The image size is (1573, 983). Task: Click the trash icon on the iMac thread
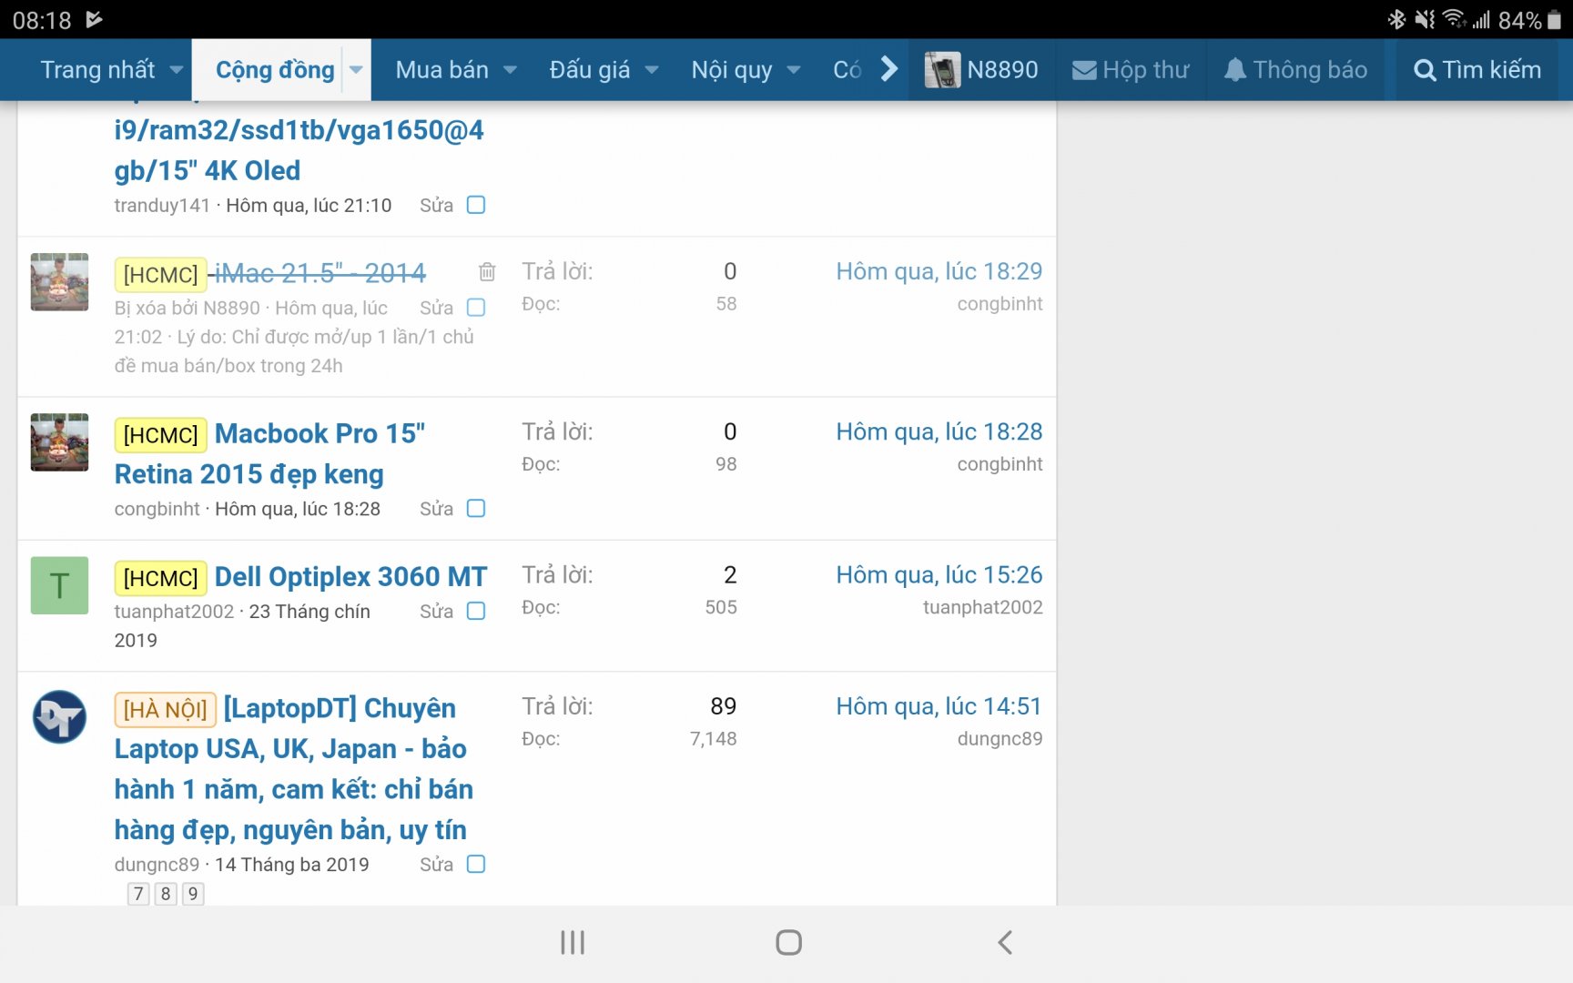pos(486,272)
